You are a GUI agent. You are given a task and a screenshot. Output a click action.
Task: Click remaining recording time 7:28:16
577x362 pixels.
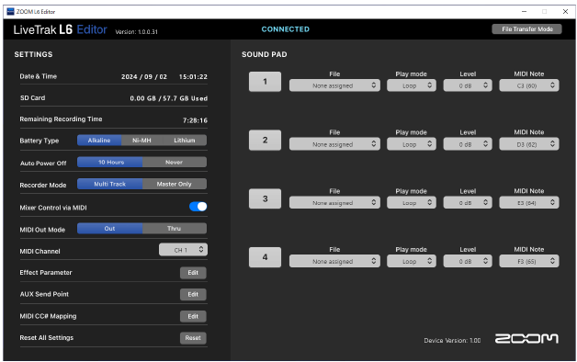[x=195, y=120]
